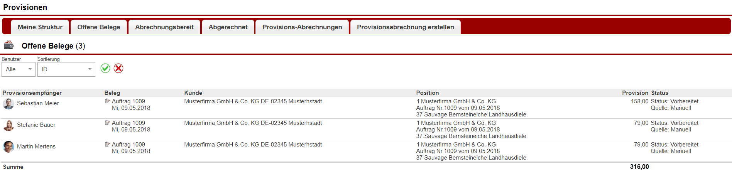Viewport: 732px width, 170px height.
Task: Click the document icon in Sebastian Meier's row
Action: pyautogui.click(x=107, y=101)
